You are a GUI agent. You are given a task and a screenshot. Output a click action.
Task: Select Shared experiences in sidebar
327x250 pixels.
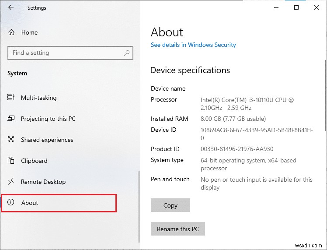47,140
